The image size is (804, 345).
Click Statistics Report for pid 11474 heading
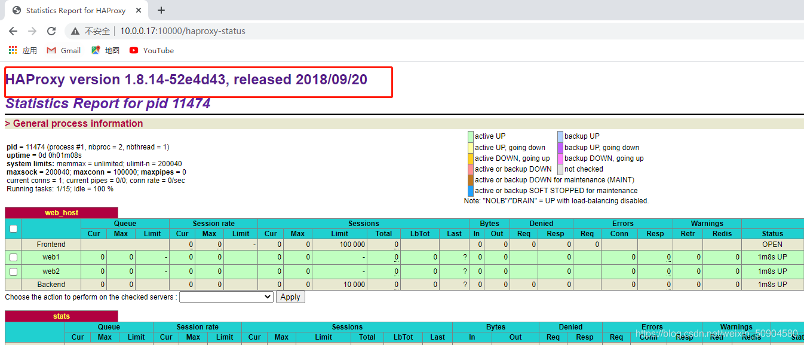(108, 103)
